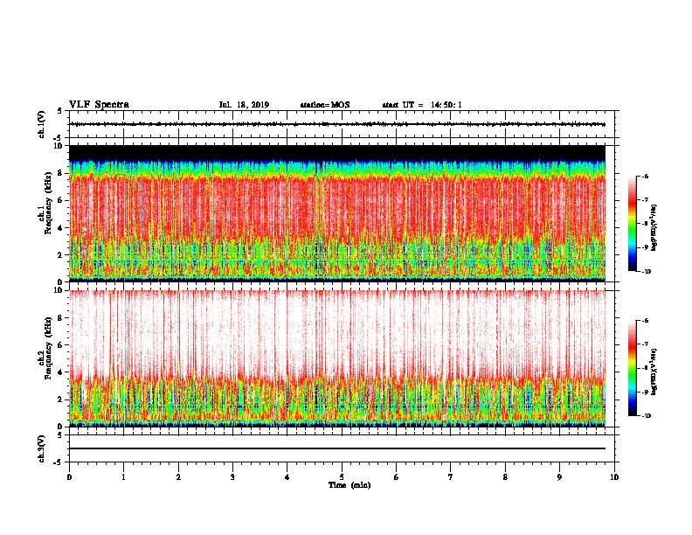Click the ch.1(V) waveform axis label
The width and height of the screenshot is (692, 535).
42,124
